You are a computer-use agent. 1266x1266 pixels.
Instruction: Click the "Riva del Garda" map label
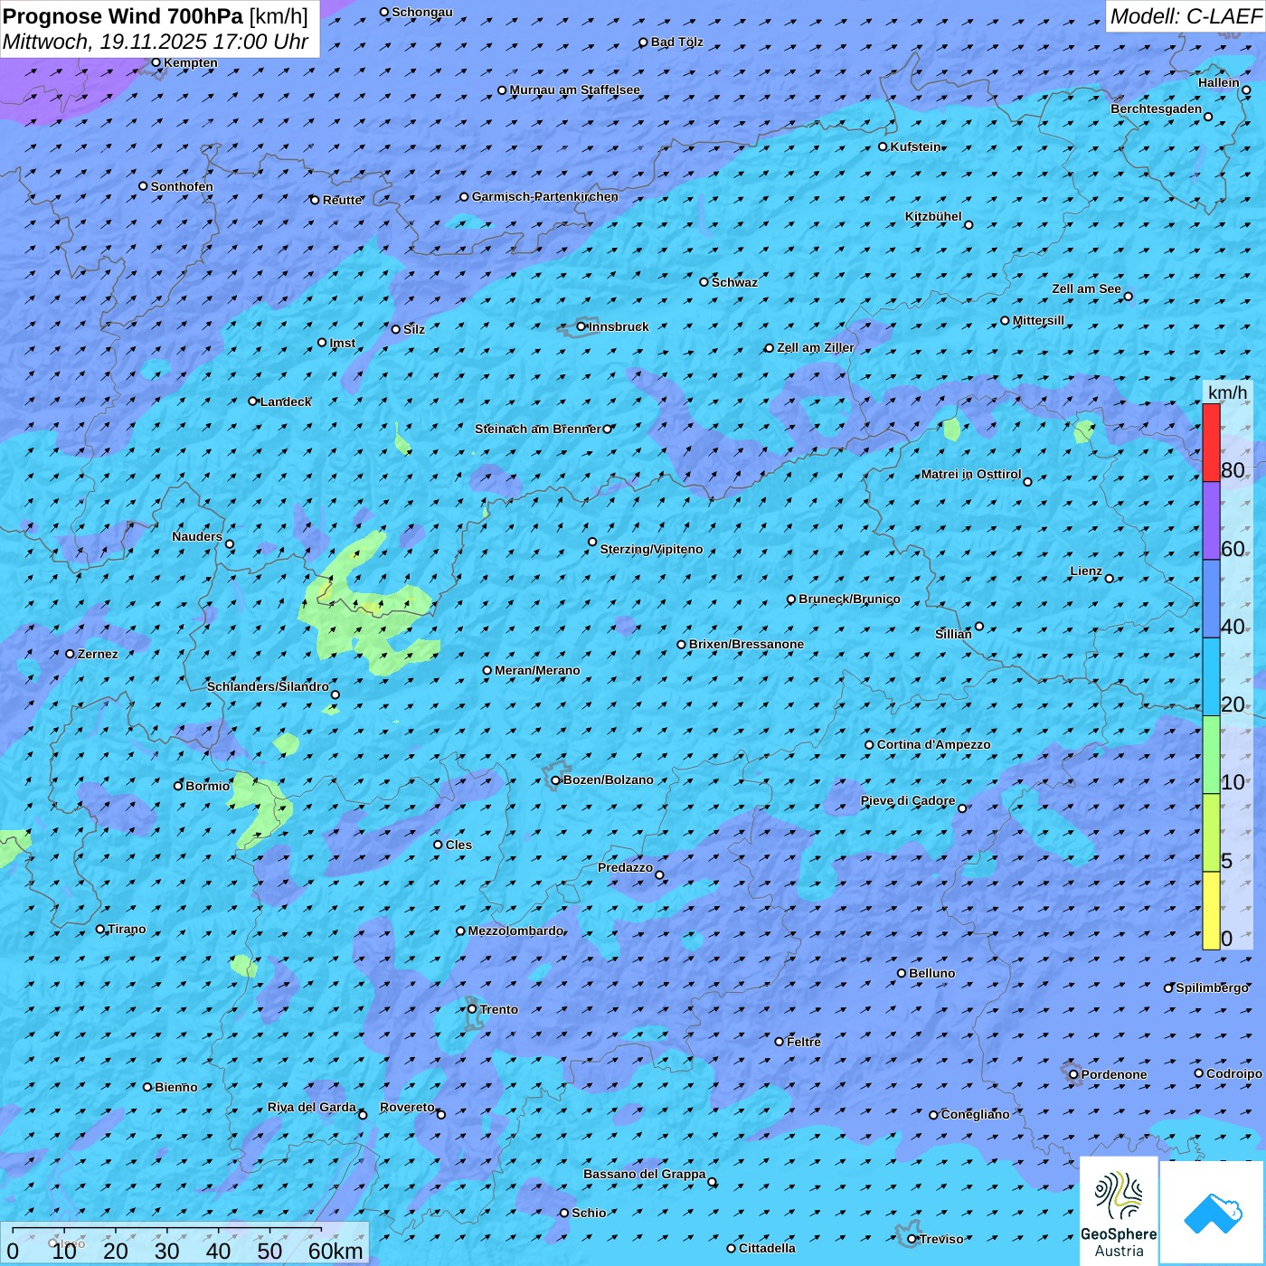tap(312, 1108)
